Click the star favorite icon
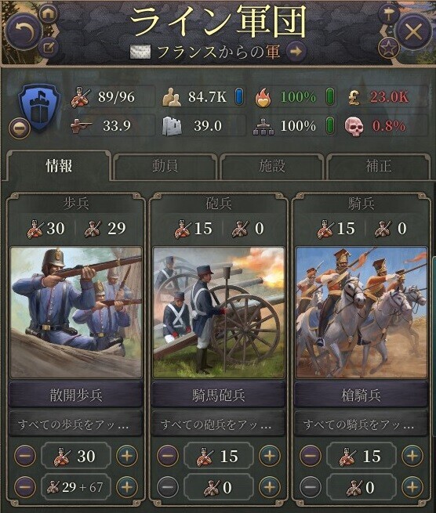 (389, 49)
